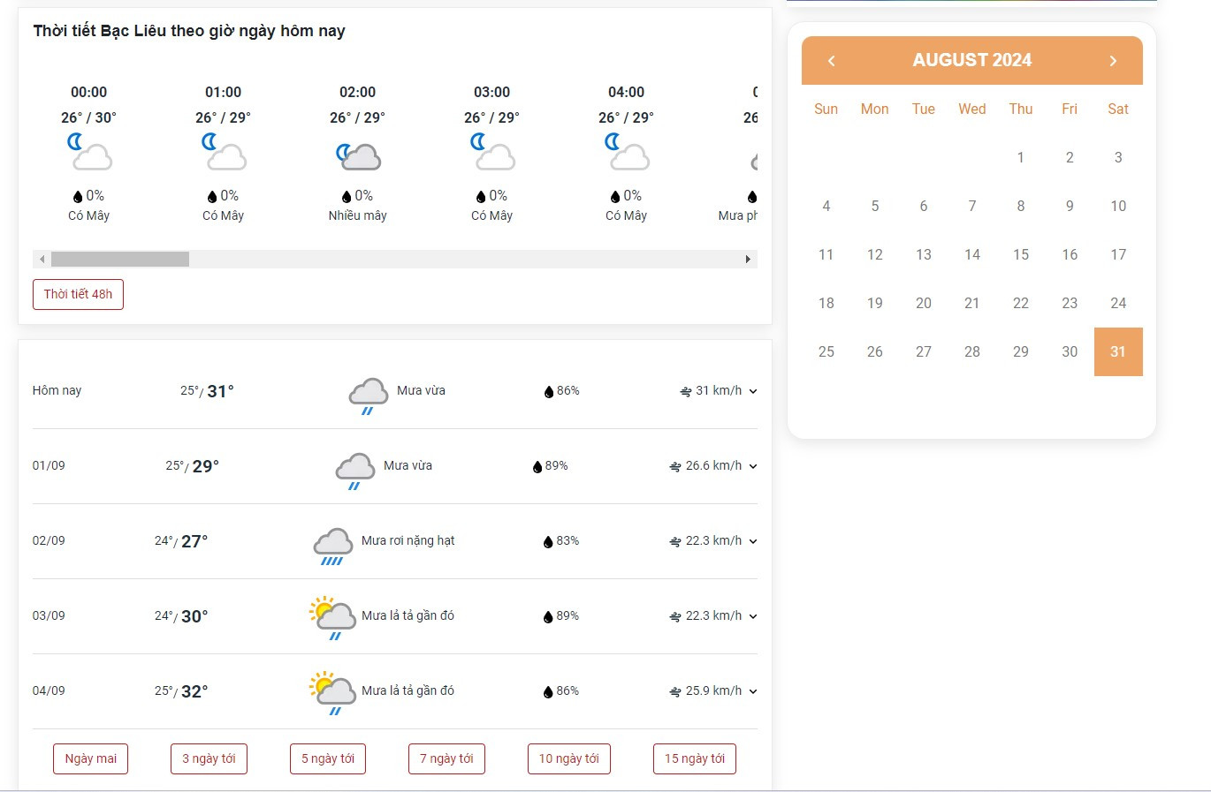This screenshot has height=792, width=1211.
Task: Click the rain cloud icon for Hôm nay
Action: [369, 396]
